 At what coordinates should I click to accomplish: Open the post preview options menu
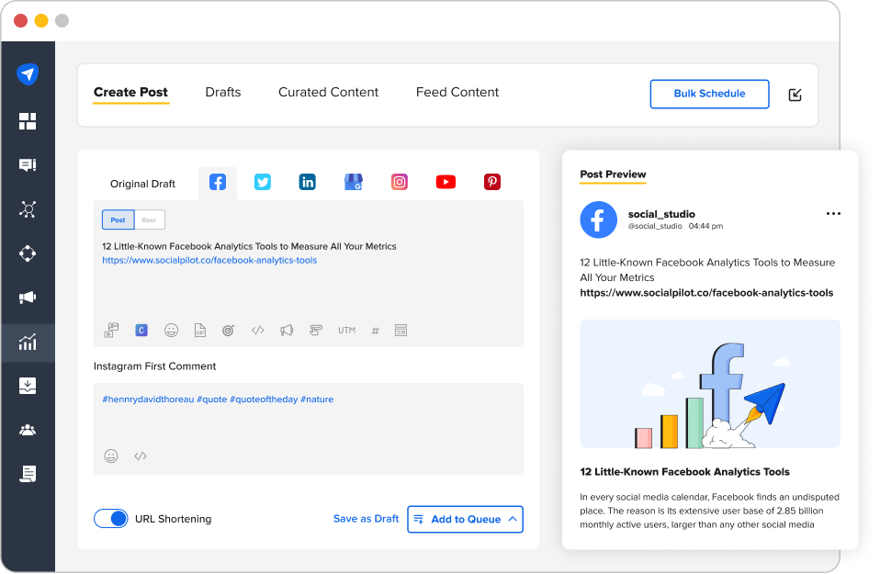pyautogui.click(x=833, y=213)
